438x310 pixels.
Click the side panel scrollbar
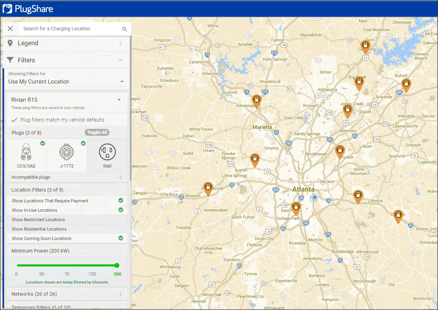pyautogui.click(x=131, y=108)
